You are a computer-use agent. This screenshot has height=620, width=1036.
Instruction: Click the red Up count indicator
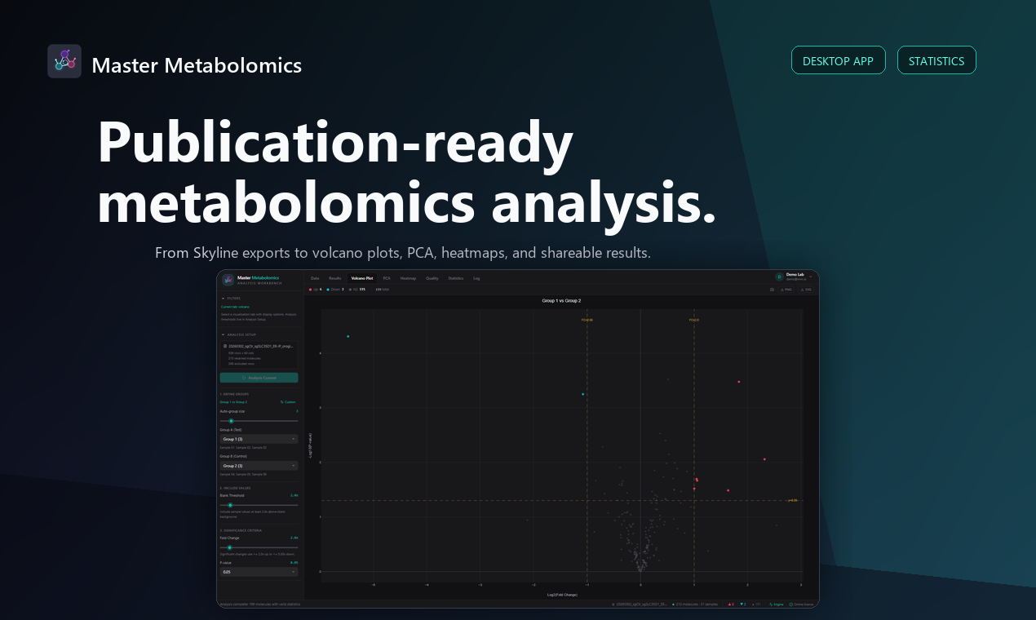(x=315, y=290)
